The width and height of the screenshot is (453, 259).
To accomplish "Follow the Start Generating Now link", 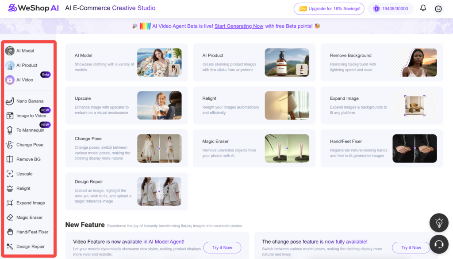I will pyautogui.click(x=239, y=26).
